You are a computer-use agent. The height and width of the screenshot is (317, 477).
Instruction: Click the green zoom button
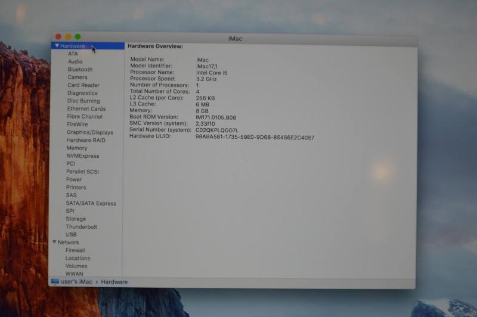point(78,37)
